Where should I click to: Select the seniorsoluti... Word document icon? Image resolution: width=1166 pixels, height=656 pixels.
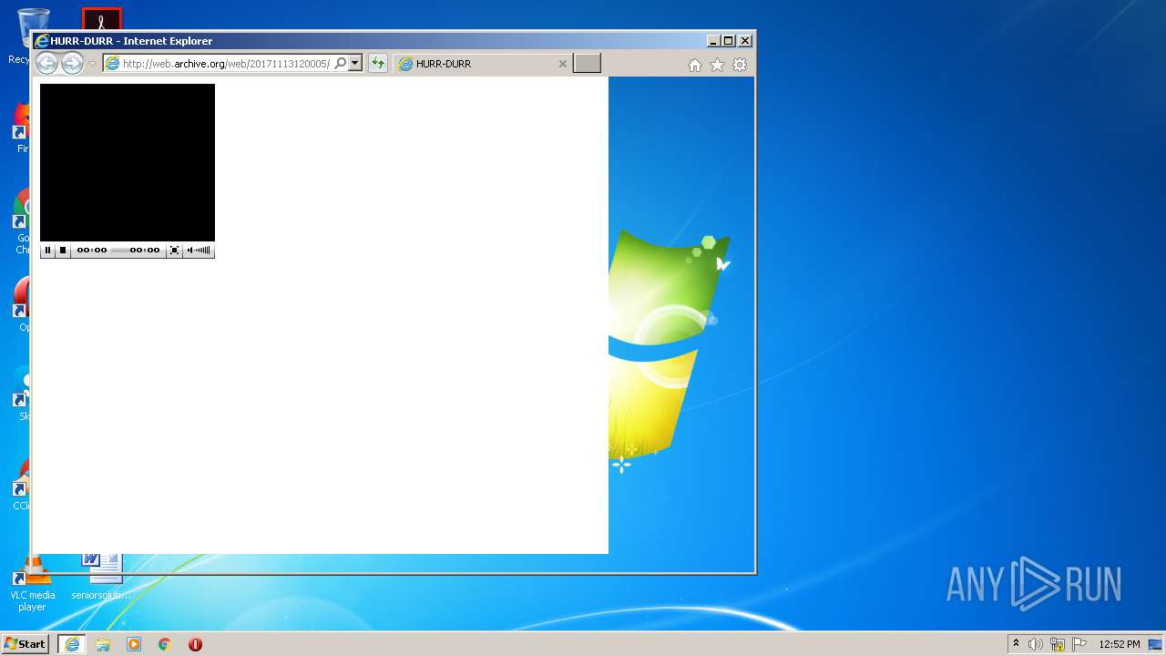click(101, 577)
